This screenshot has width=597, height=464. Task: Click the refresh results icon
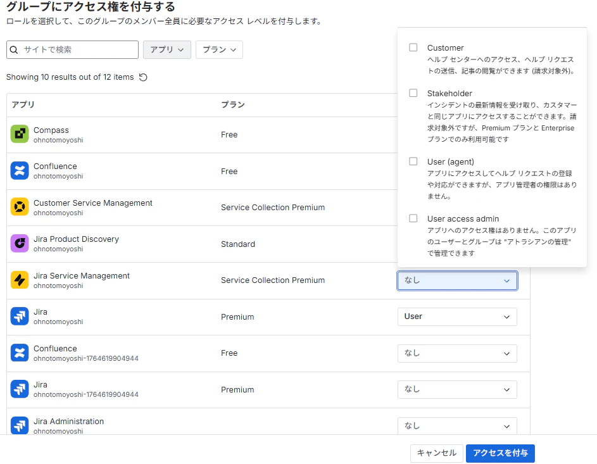click(143, 77)
